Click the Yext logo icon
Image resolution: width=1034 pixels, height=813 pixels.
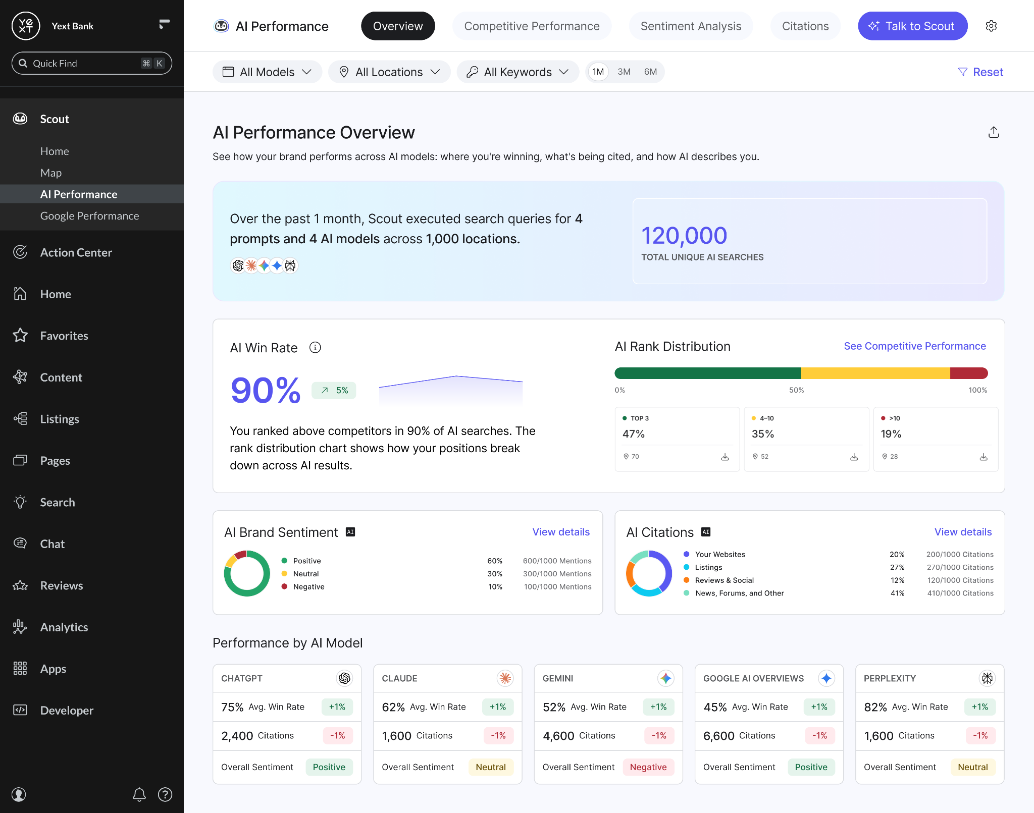click(x=26, y=26)
